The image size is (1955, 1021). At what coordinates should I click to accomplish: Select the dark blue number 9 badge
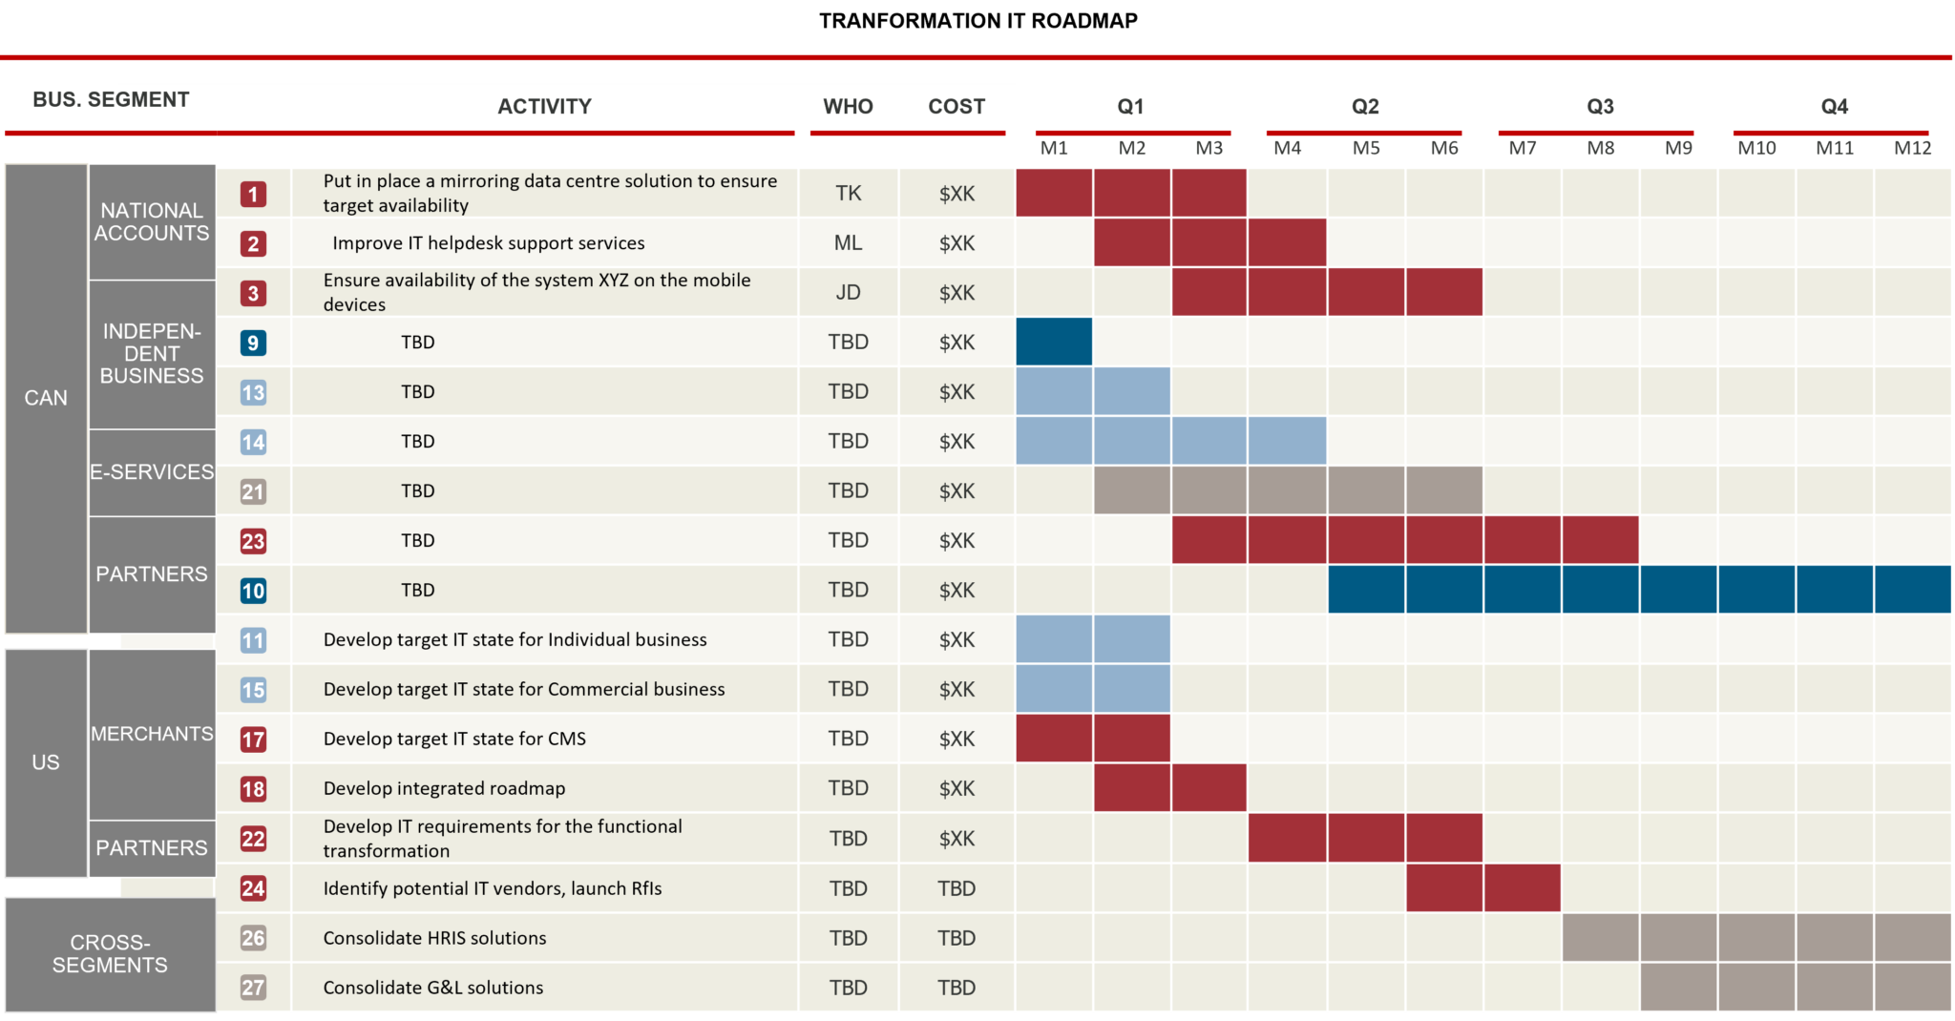tap(253, 344)
